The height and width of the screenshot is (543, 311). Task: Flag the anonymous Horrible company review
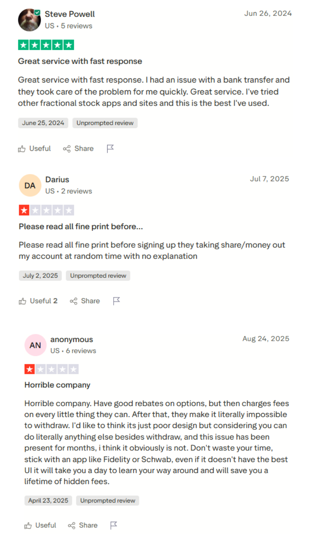coord(114,525)
